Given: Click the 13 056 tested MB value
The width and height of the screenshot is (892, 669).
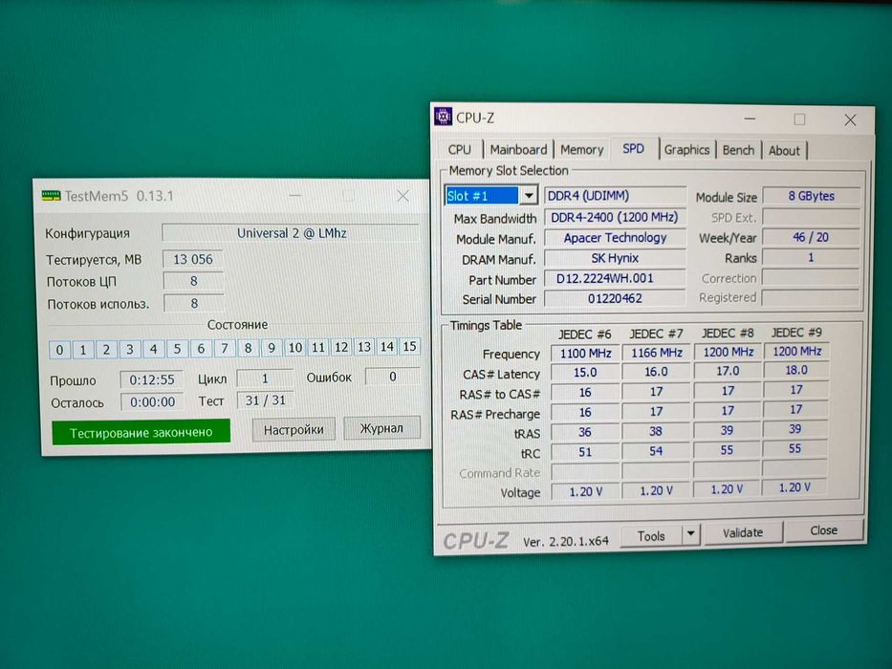Looking at the screenshot, I should (x=193, y=259).
